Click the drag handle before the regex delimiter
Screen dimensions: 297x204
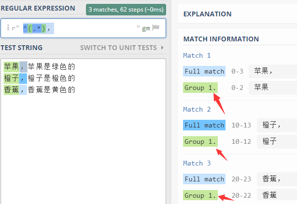tap(8, 27)
